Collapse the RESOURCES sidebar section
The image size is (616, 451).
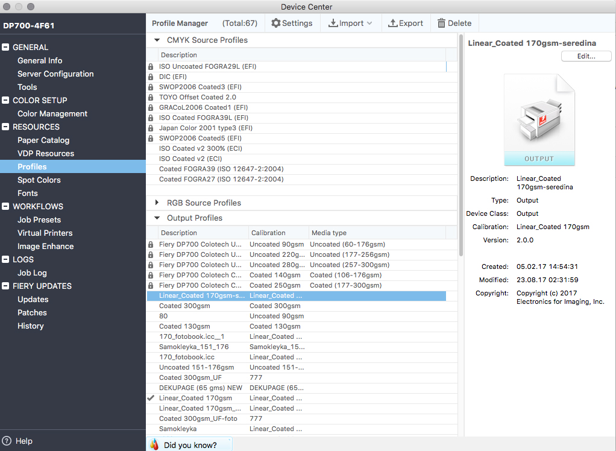5,127
